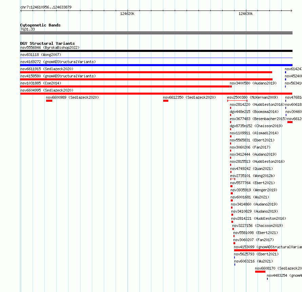
Task: Click the DGV Structural Variants track title
Action: point(48,43)
